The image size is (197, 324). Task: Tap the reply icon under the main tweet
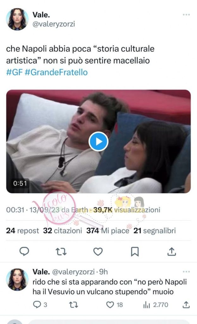coord(24,252)
